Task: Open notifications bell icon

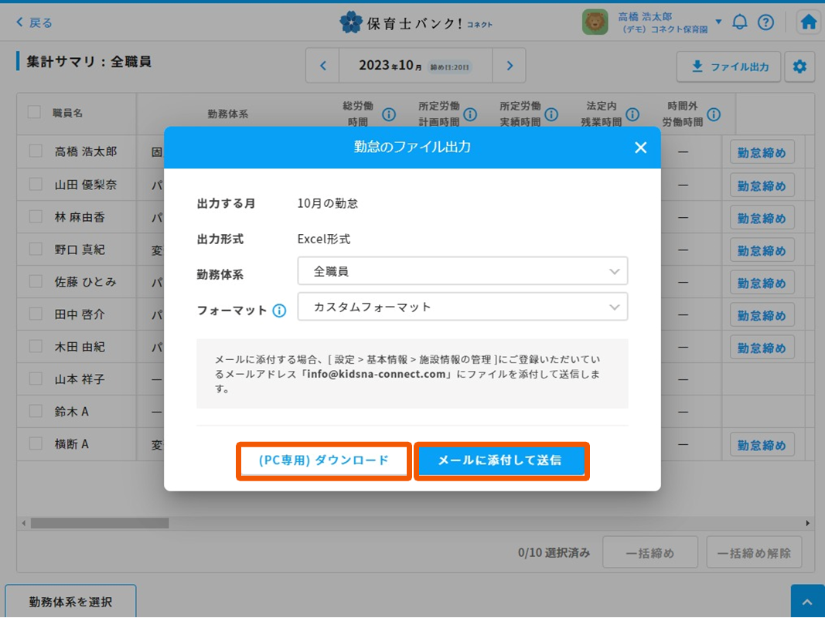Action: tap(740, 22)
